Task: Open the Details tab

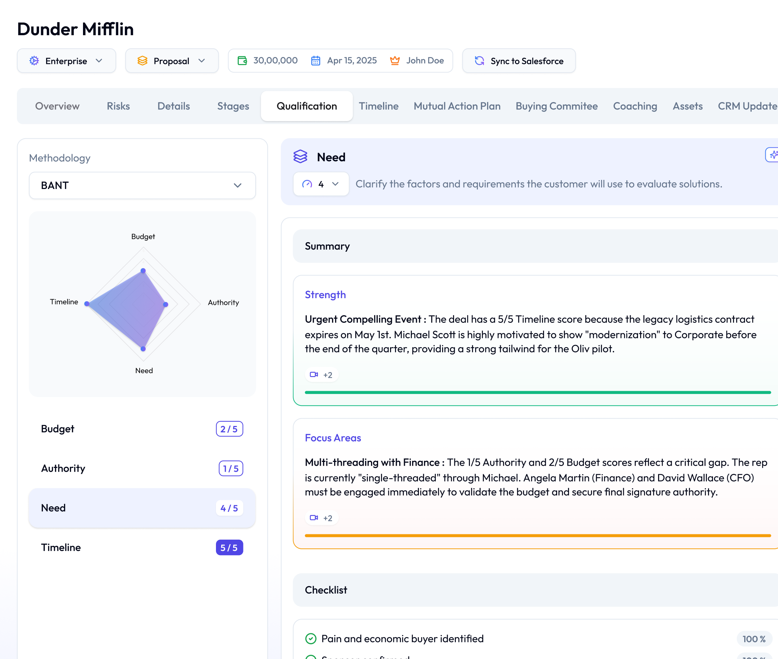Action: pos(174,106)
